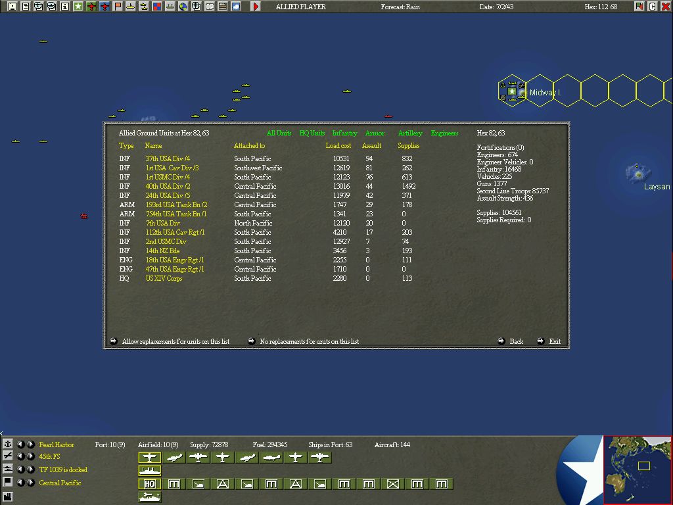Open the globe icon in toolbar

click(183, 7)
